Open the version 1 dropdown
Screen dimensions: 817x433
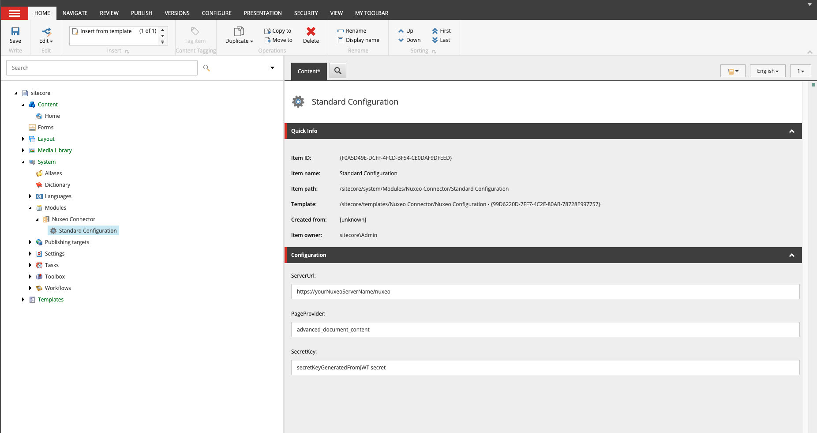[x=800, y=71]
